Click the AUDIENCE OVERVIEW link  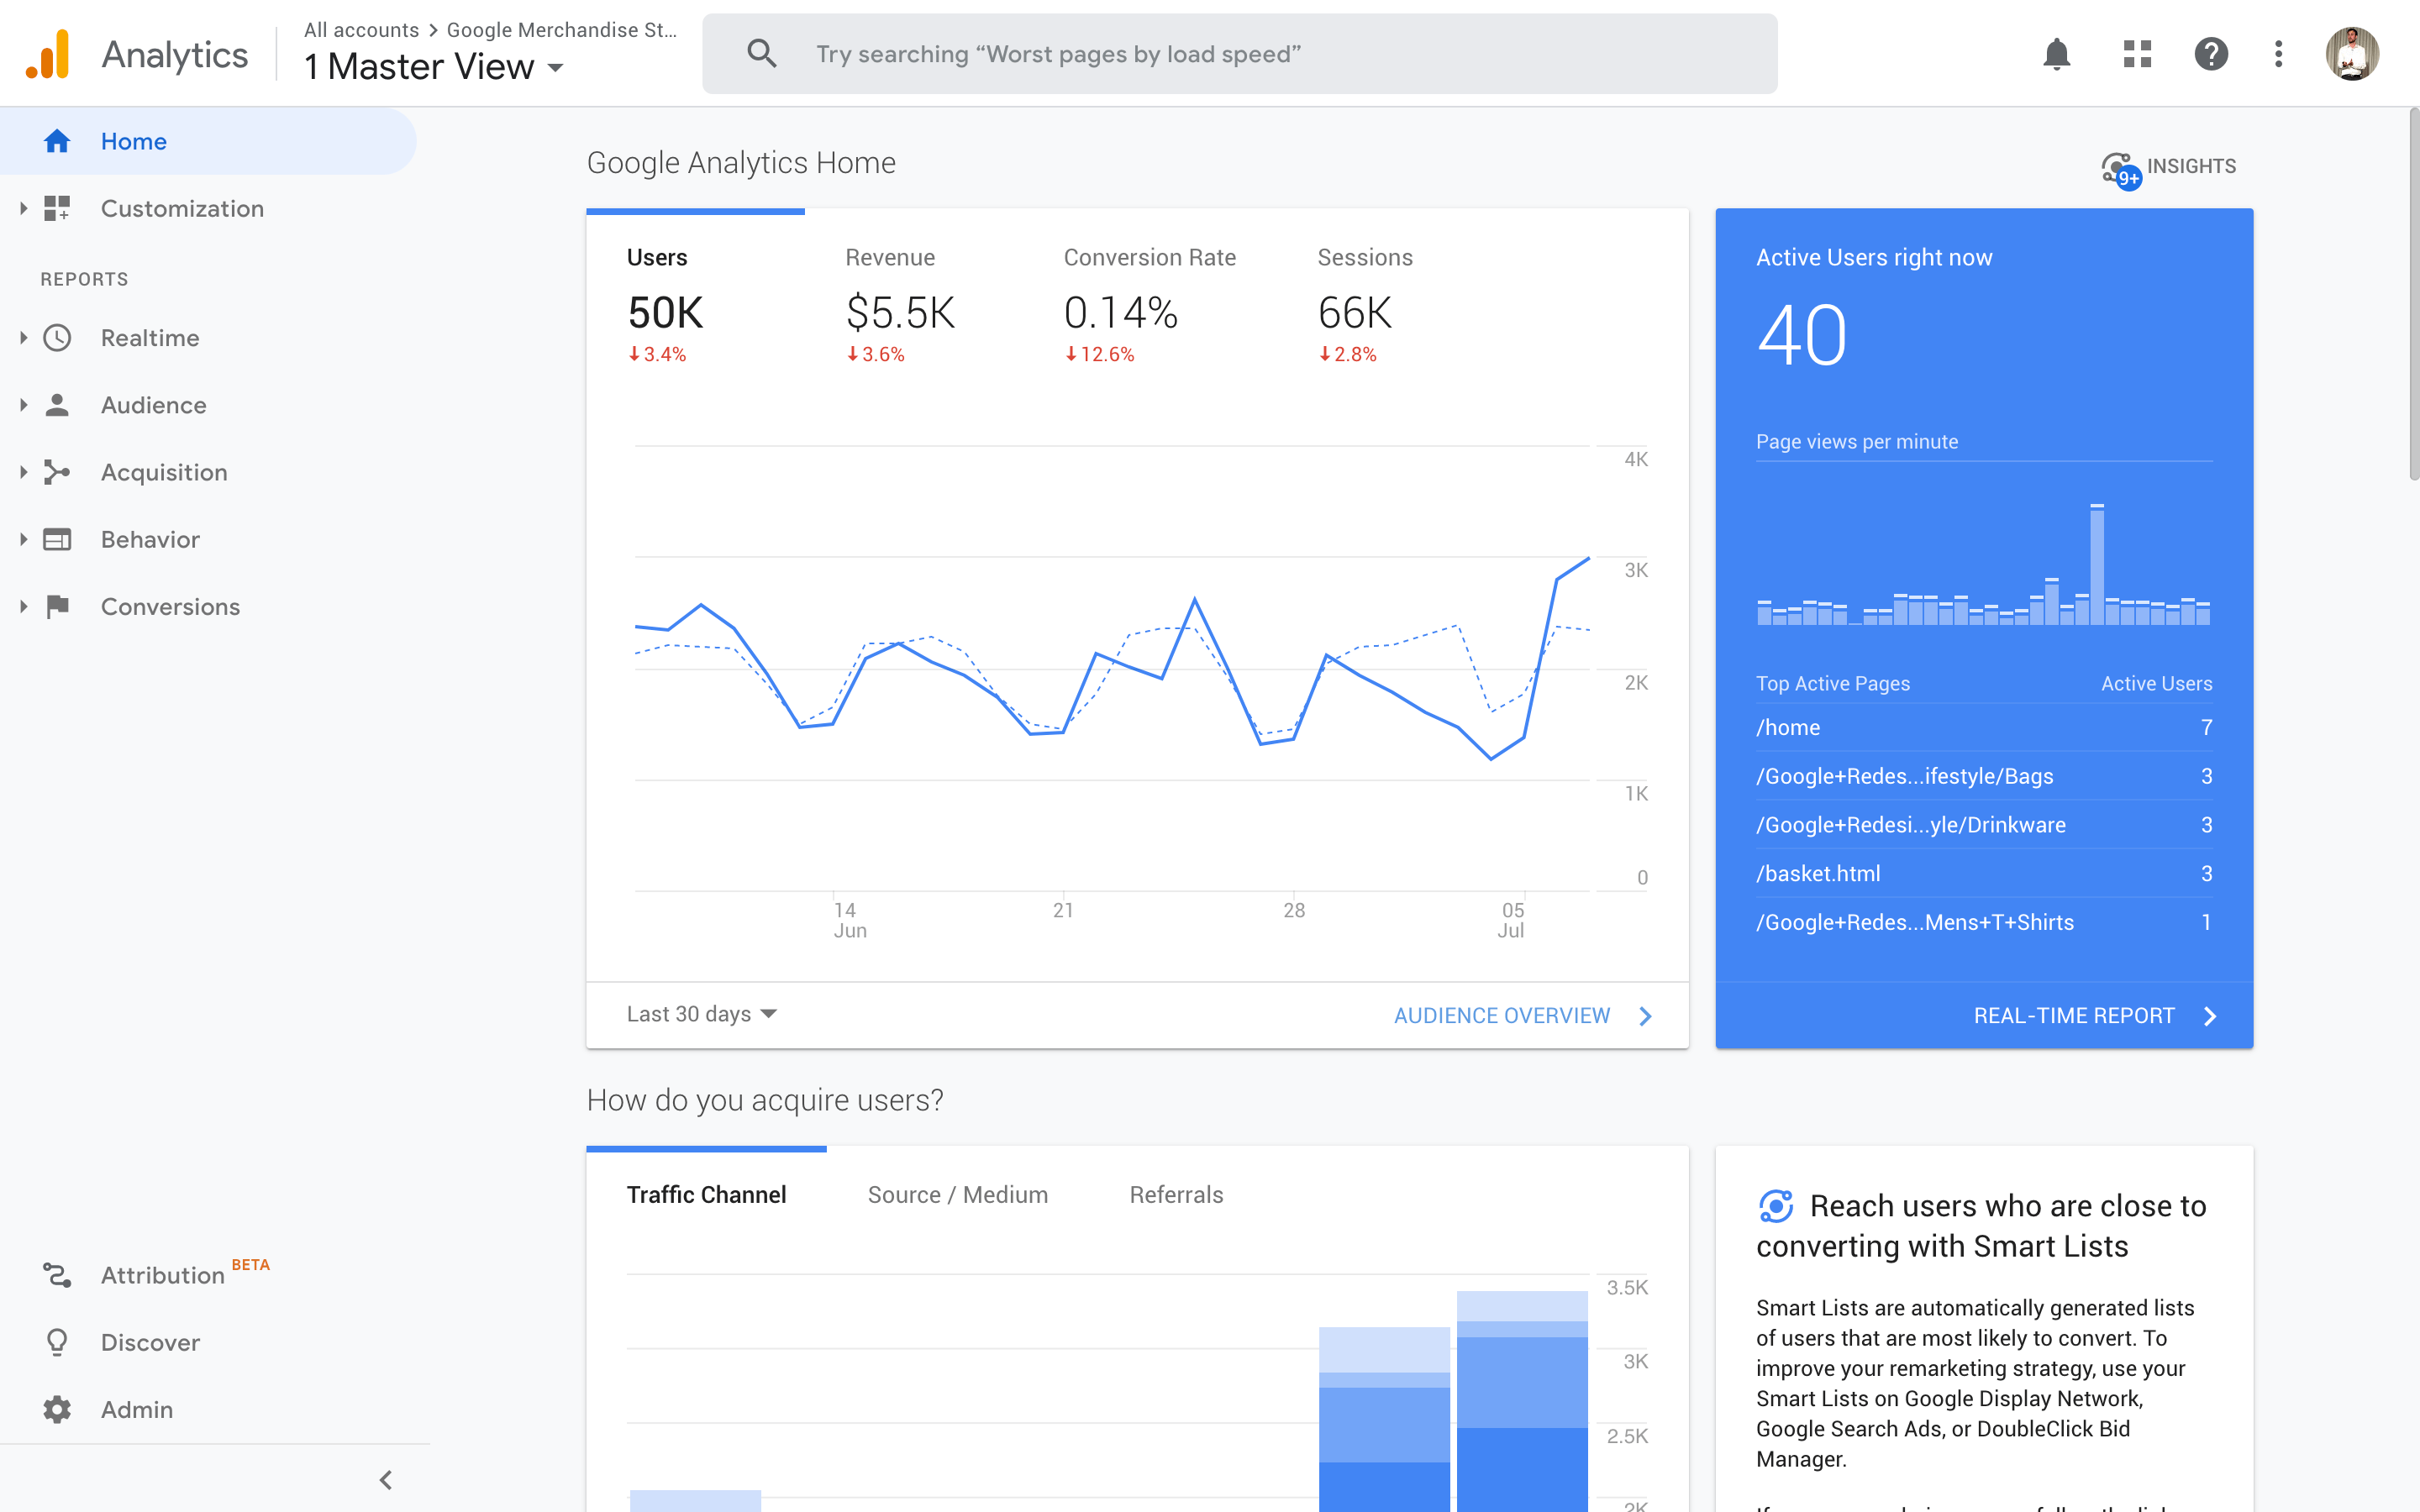tap(1502, 1016)
